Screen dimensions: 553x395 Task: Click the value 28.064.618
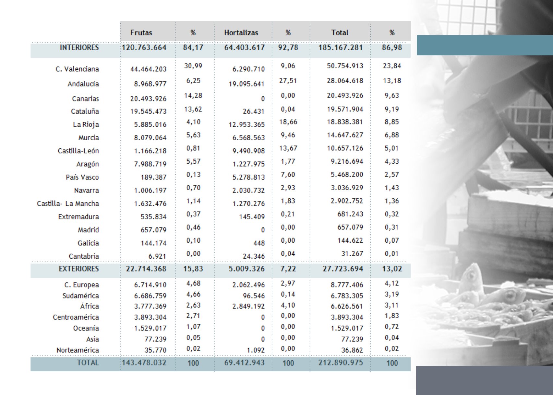(345, 81)
